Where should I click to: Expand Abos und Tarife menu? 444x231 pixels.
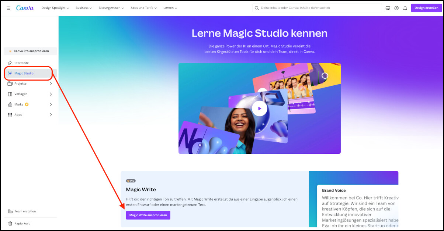click(x=143, y=8)
